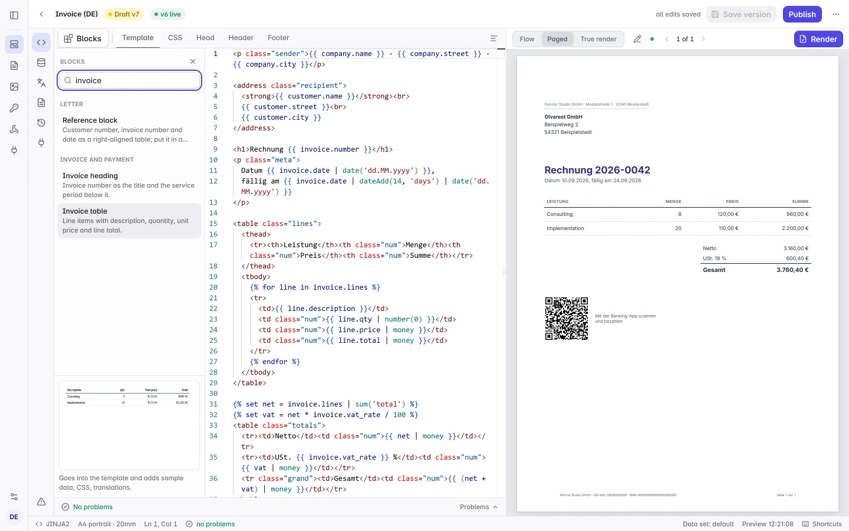Click the pencil edit icon in preview toolbar
The image size is (849, 531).
[x=637, y=39]
